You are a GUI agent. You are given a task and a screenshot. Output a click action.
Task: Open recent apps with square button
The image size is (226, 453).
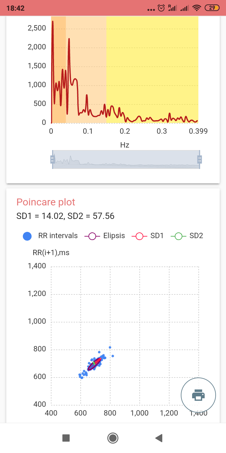pyautogui.click(x=66, y=438)
